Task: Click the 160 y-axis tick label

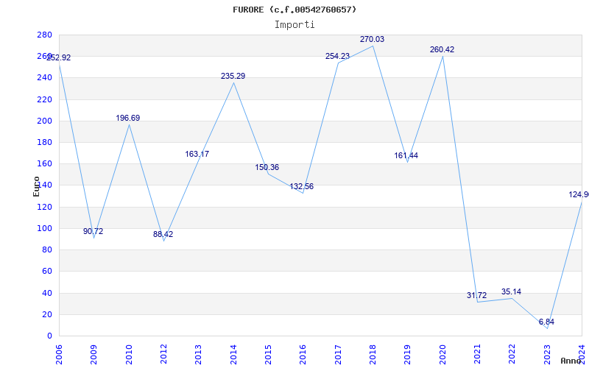Action: (x=44, y=163)
